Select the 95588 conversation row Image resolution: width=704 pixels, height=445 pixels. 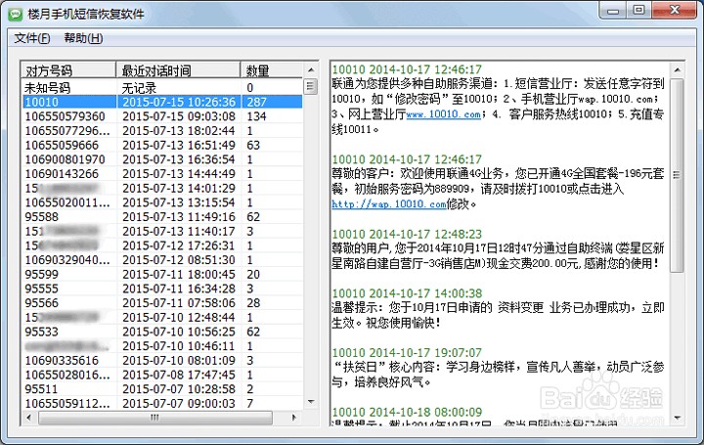click(x=162, y=217)
